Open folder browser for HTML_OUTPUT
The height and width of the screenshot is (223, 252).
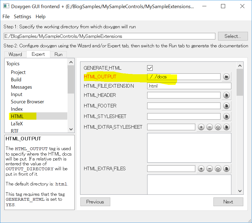[226, 77]
